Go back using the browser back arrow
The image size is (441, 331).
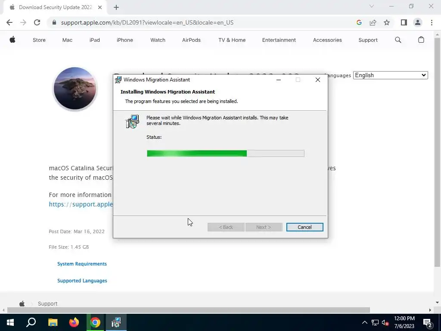click(x=9, y=22)
